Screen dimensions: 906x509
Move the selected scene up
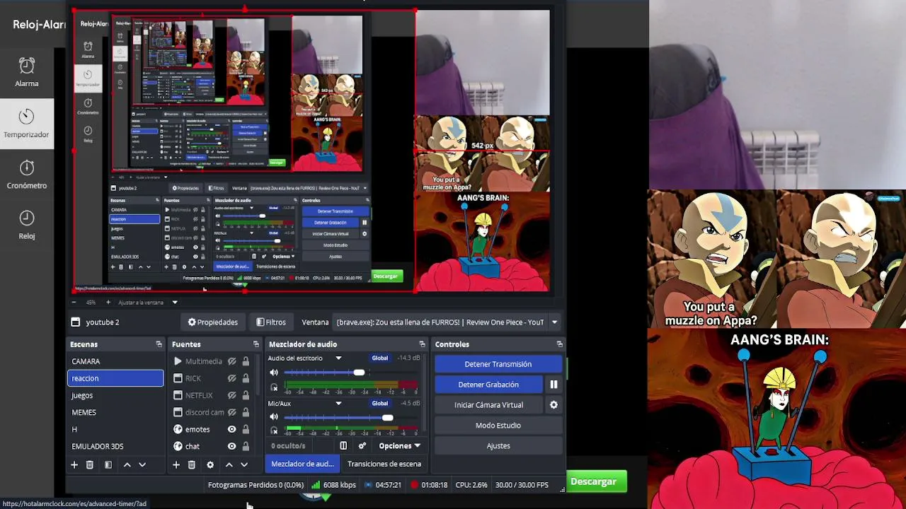pos(127,464)
